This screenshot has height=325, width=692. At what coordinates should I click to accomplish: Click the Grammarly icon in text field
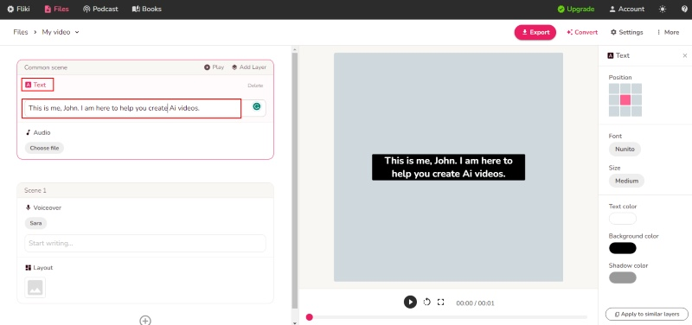pos(256,106)
